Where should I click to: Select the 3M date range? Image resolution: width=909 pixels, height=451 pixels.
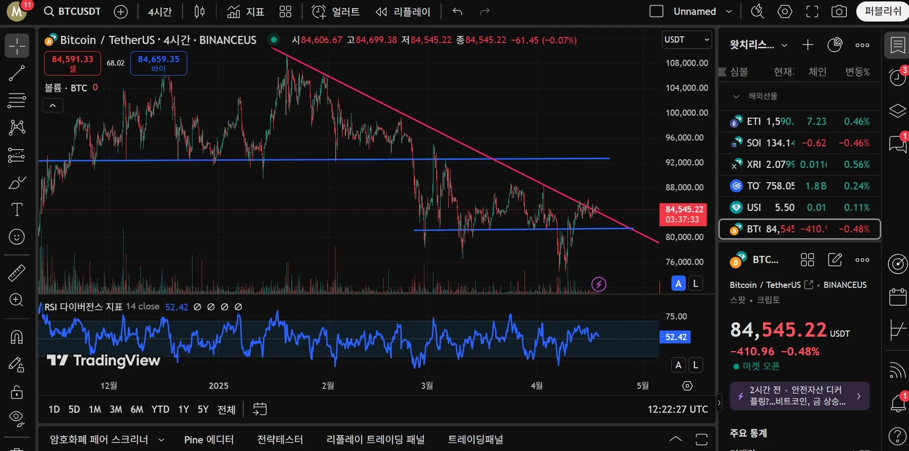click(x=116, y=409)
